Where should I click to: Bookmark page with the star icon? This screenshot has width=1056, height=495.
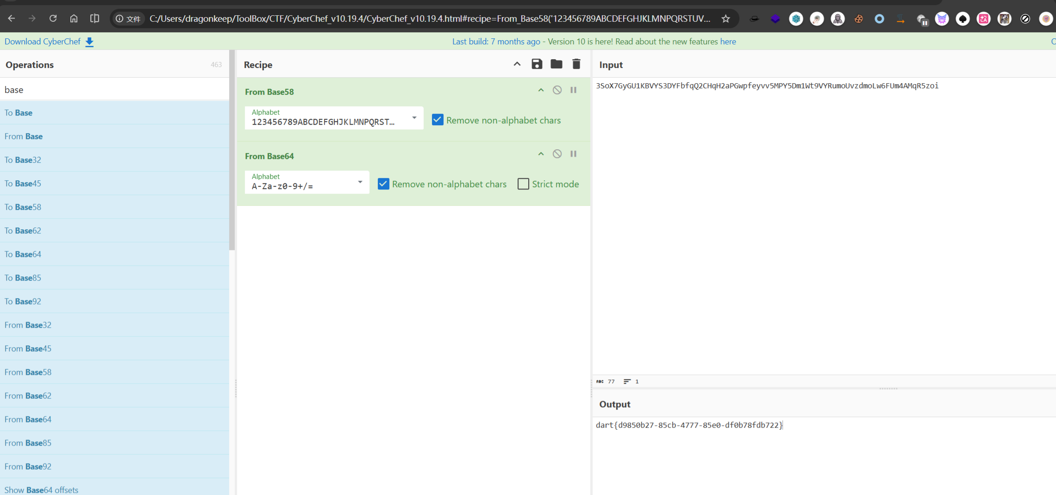point(725,19)
